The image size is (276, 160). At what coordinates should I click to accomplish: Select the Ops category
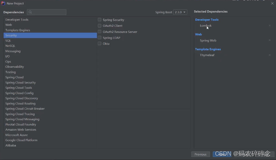(x=50, y=62)
